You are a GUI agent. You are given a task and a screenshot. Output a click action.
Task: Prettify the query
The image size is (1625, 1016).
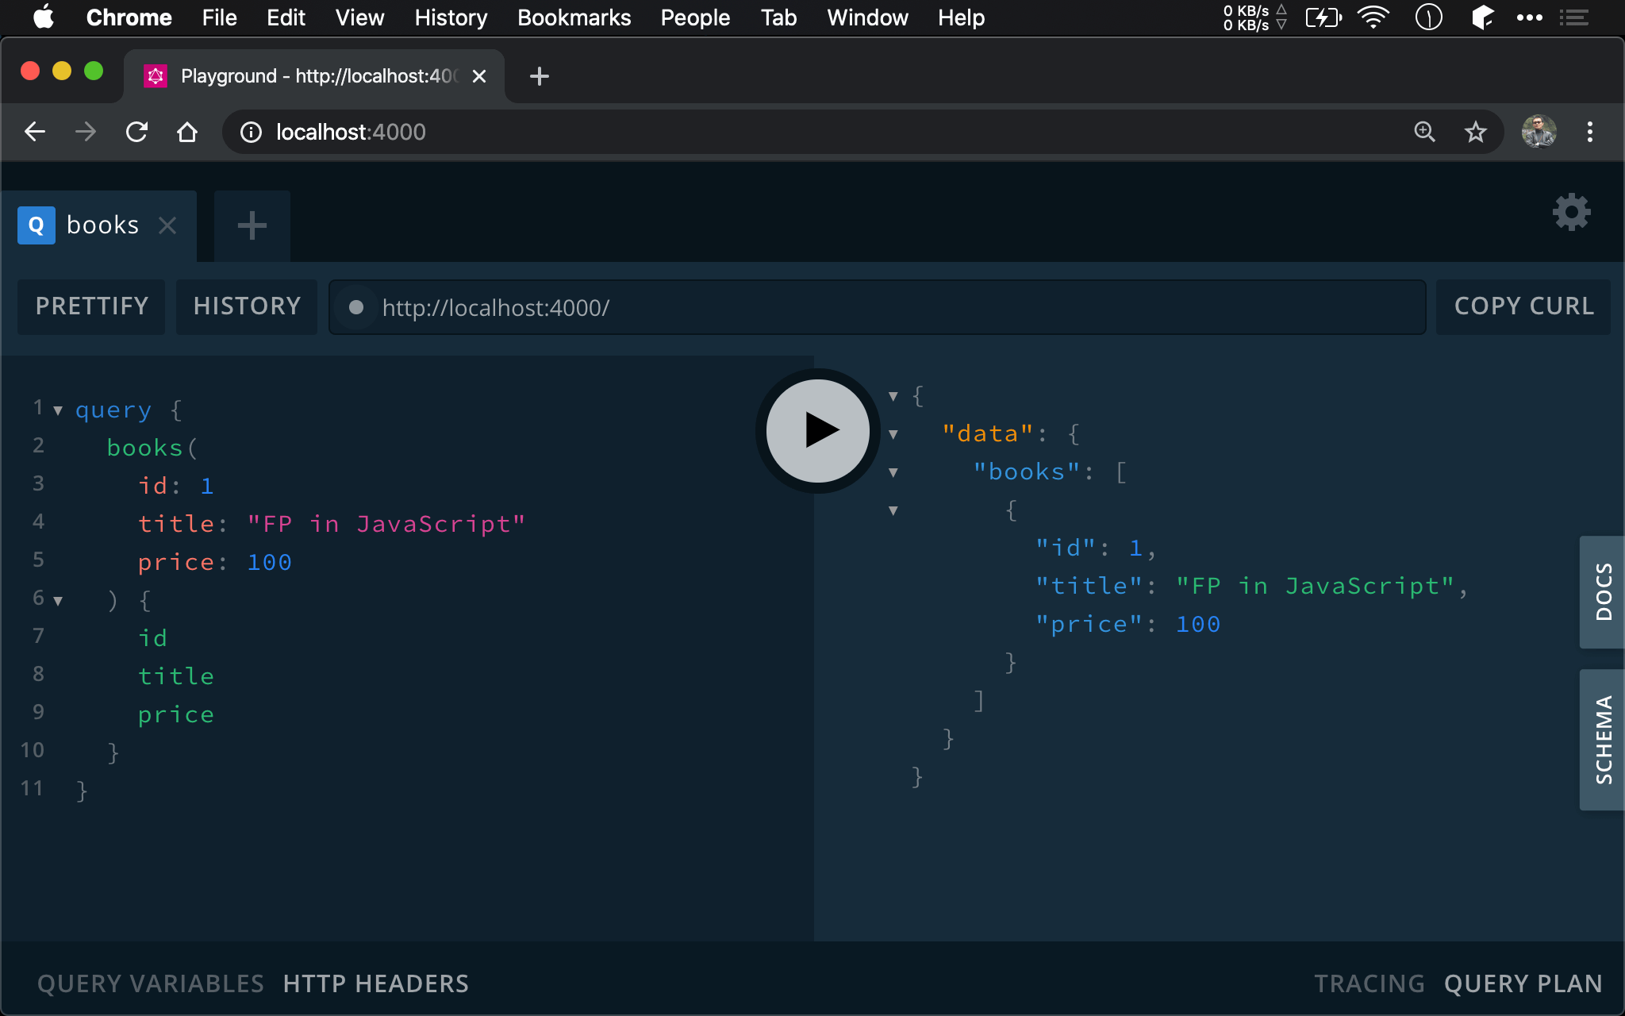click(x=91, y=306)
